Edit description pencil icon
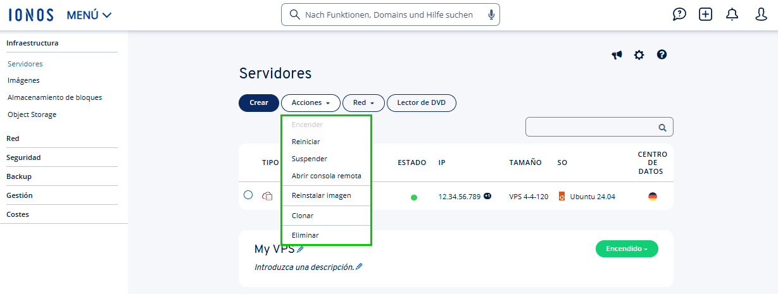The height and width of the screenshot is (294, 778). [x=359, y=267]
